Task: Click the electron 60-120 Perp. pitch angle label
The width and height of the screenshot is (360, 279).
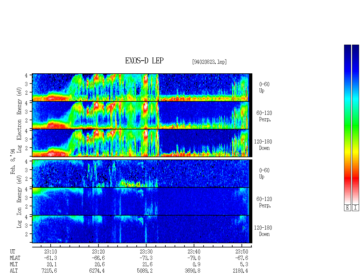Action: point(264,116)
